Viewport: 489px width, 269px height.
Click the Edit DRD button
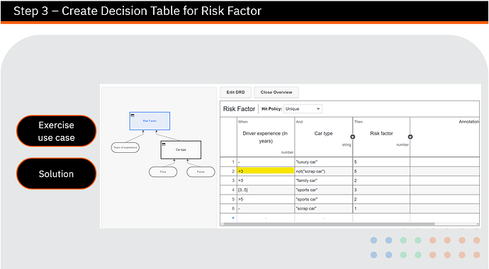tap(235, 92)
